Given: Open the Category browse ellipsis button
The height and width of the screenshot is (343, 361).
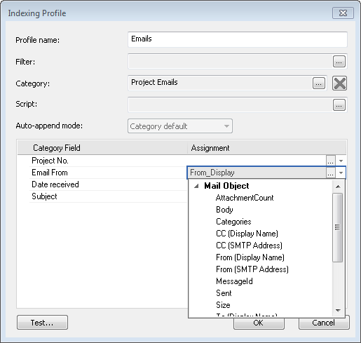Looking at the screenshot, I should click(x=319, y=83).
